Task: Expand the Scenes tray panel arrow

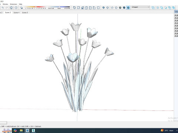Action: 175,28
